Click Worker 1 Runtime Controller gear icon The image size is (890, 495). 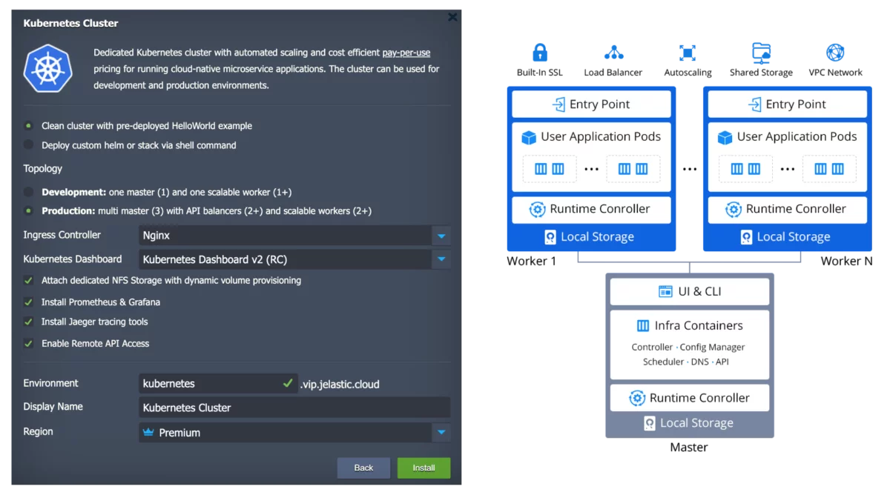point(538,210)
